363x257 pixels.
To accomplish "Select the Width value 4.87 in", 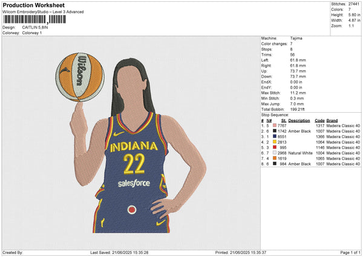I will pyautogui.click(x=354, y=21).
